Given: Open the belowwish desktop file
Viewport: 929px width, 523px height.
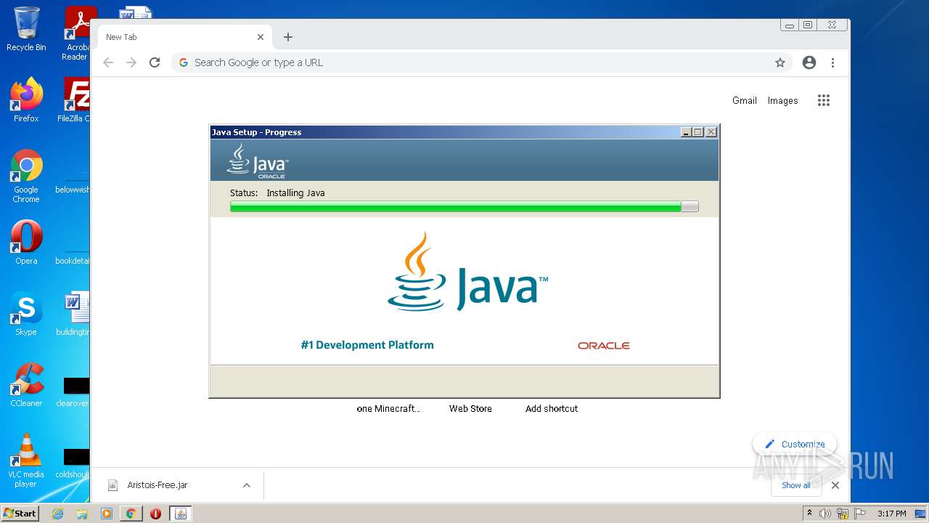Looking at the screenshot, I should tap(73, 176).
